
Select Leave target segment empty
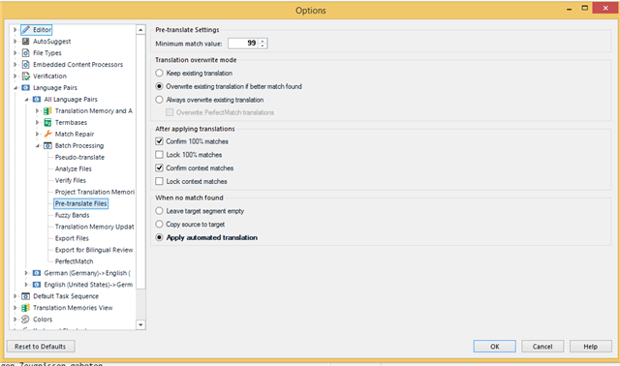(x=159, y=211)
